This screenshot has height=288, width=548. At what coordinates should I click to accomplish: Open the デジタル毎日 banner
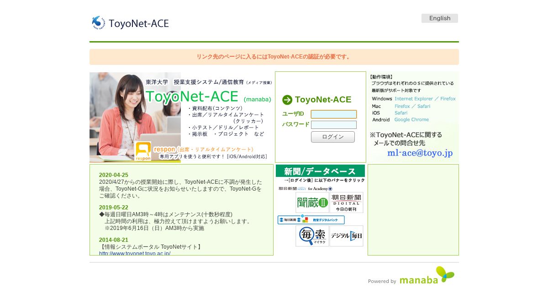tap(347, 236)
